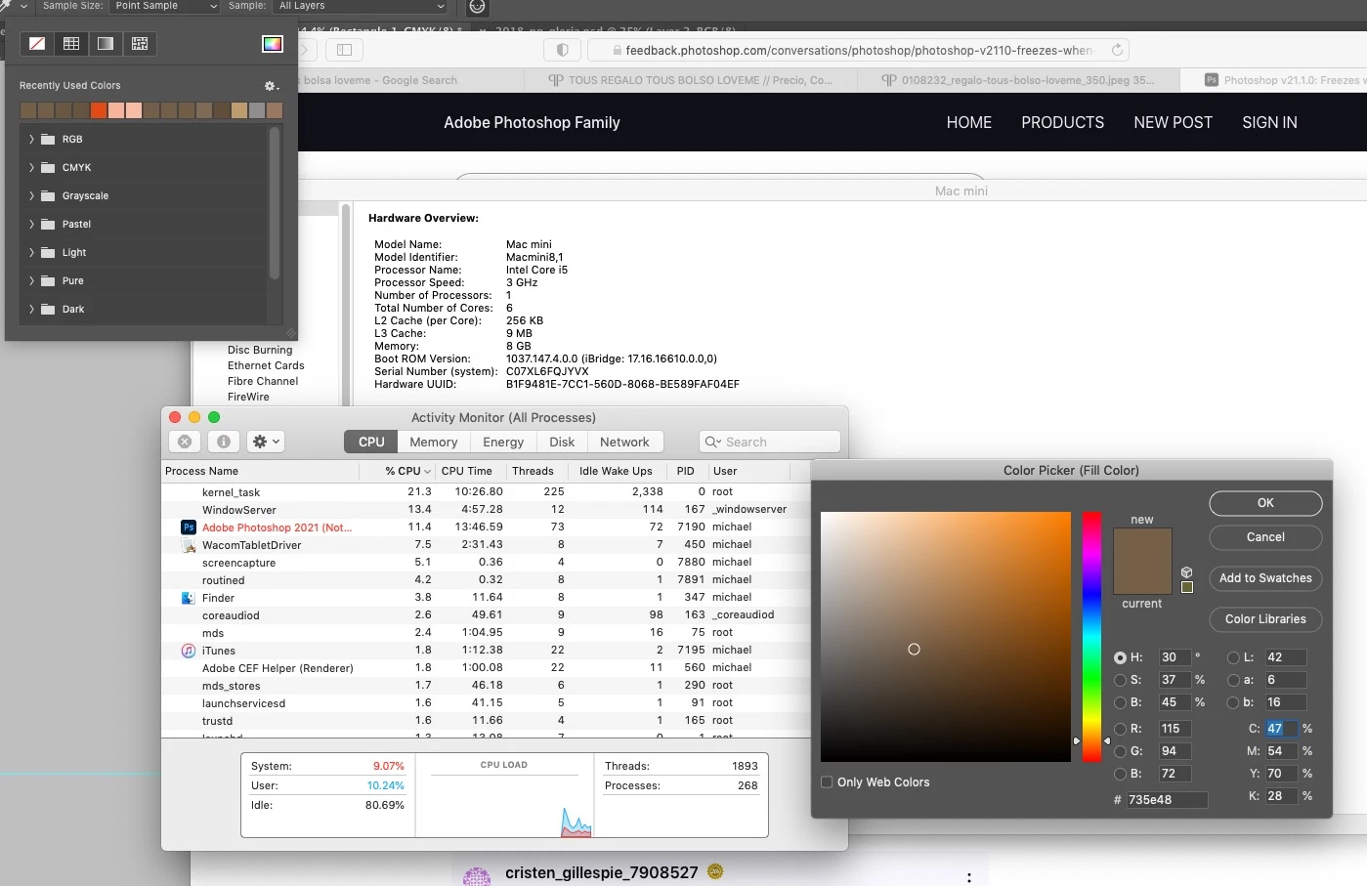This screenshot has height=886, width=1367.
Task: Select the HSB B brightness radio button
Action: click(1120, 702)
